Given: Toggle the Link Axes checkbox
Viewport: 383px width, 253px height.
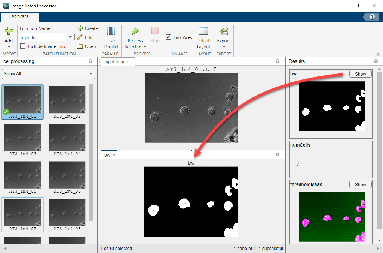Looking at the screenshot, I should coord(169,37).
